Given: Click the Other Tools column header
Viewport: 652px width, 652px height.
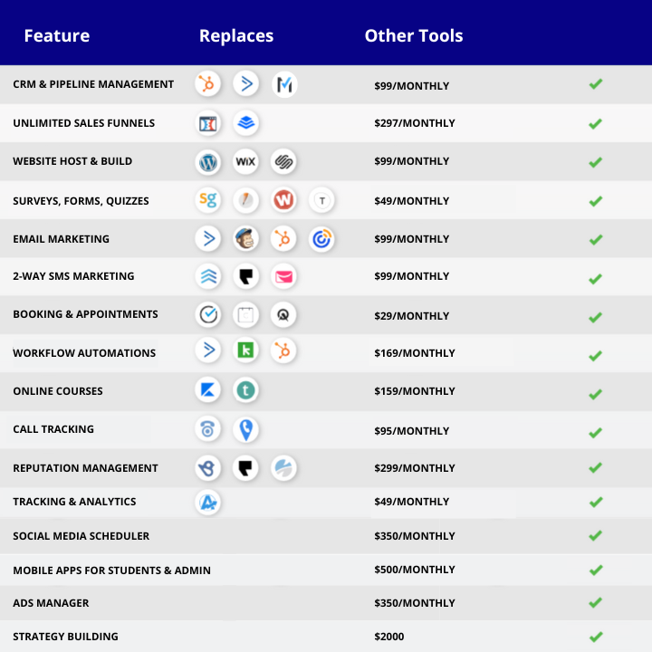Looking at the screenshot, I should [x=414, y=35].
